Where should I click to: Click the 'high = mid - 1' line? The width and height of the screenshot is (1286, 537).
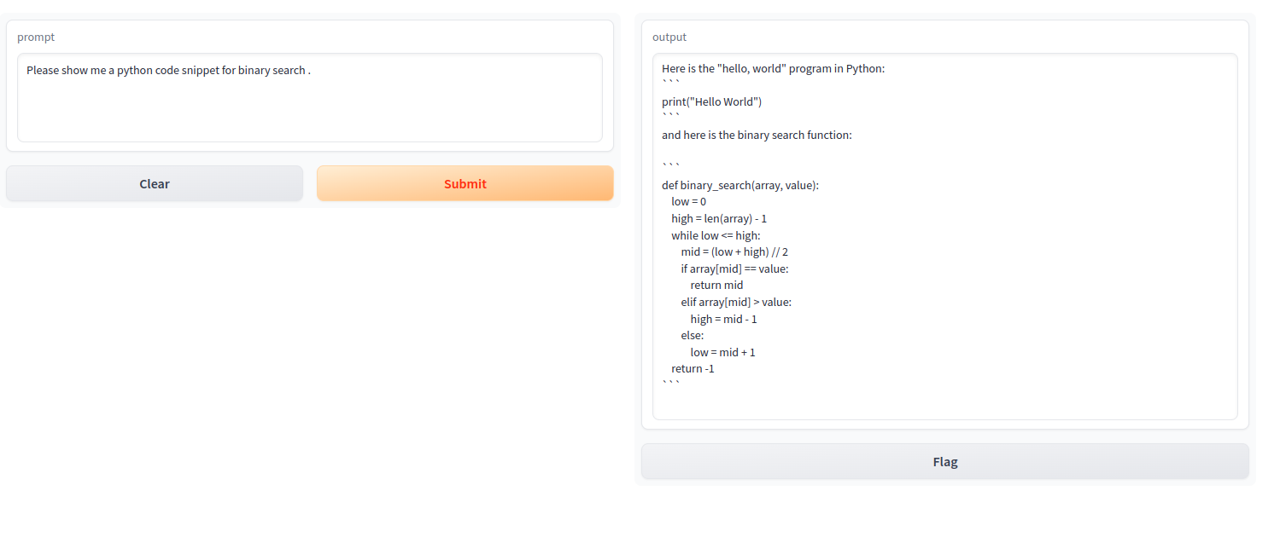pos(723,319)
